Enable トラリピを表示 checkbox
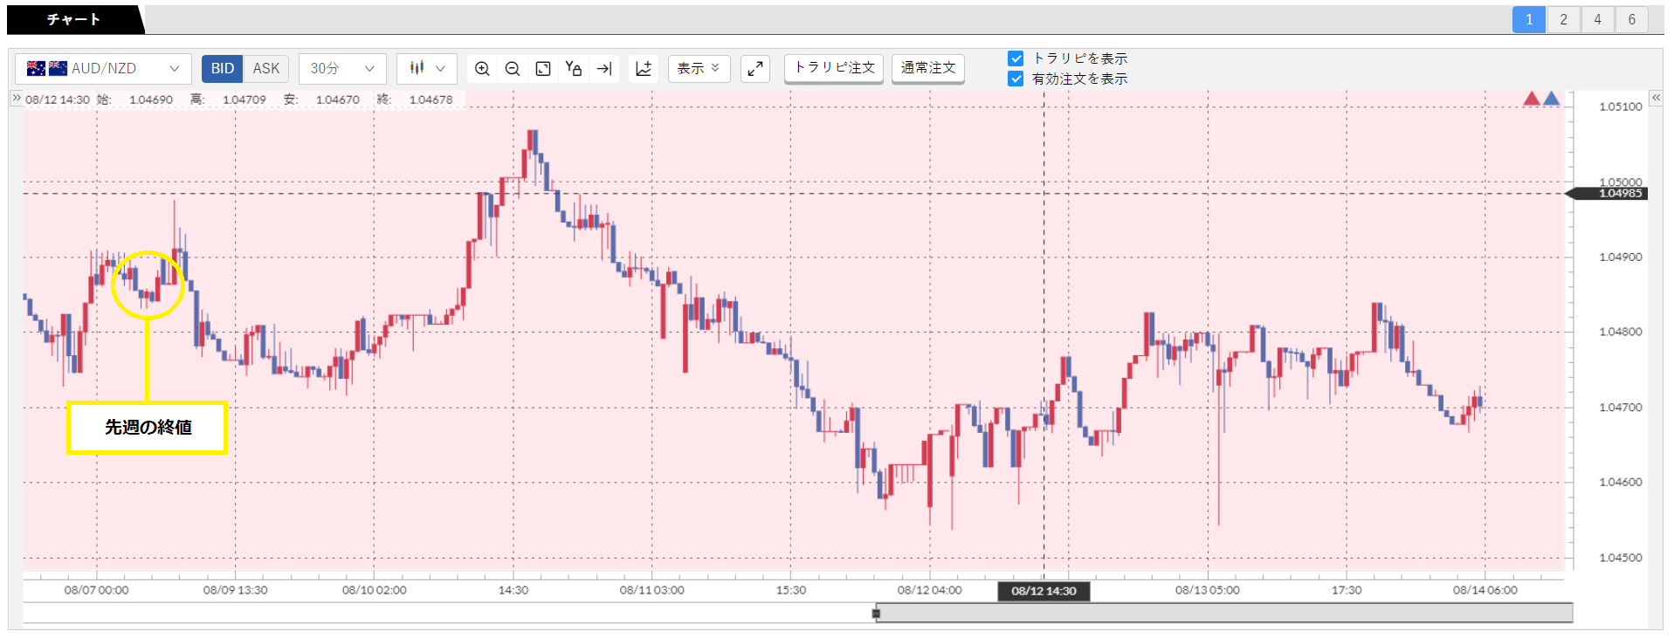1674x638 pixels. point(1016,58)
